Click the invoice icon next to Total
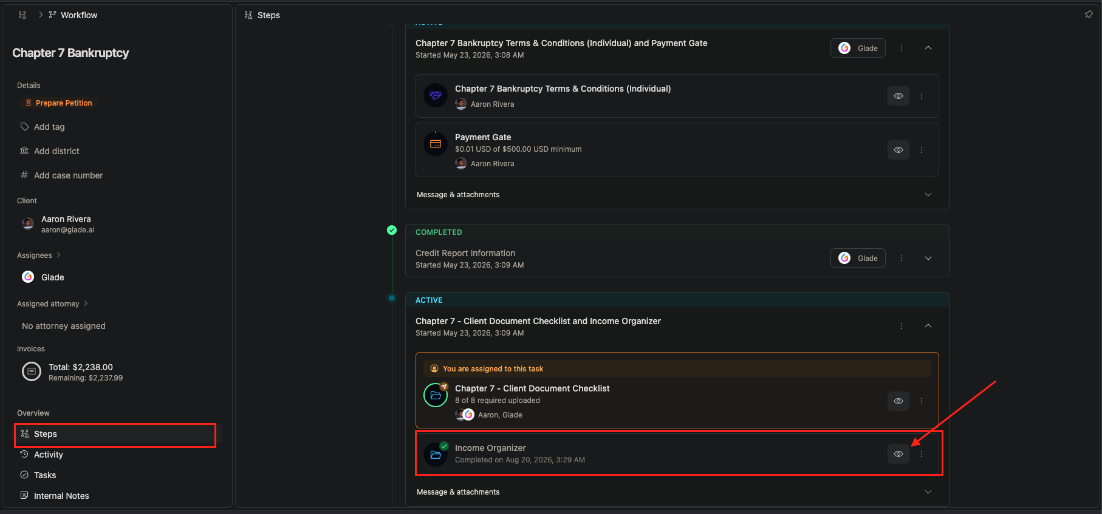The width and height of the screenshot is (1102, 514). [x=32, y=371]
